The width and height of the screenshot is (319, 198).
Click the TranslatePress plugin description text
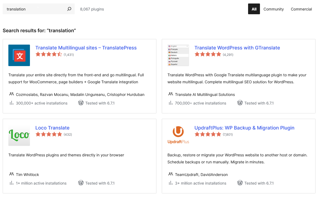(76, 78)
